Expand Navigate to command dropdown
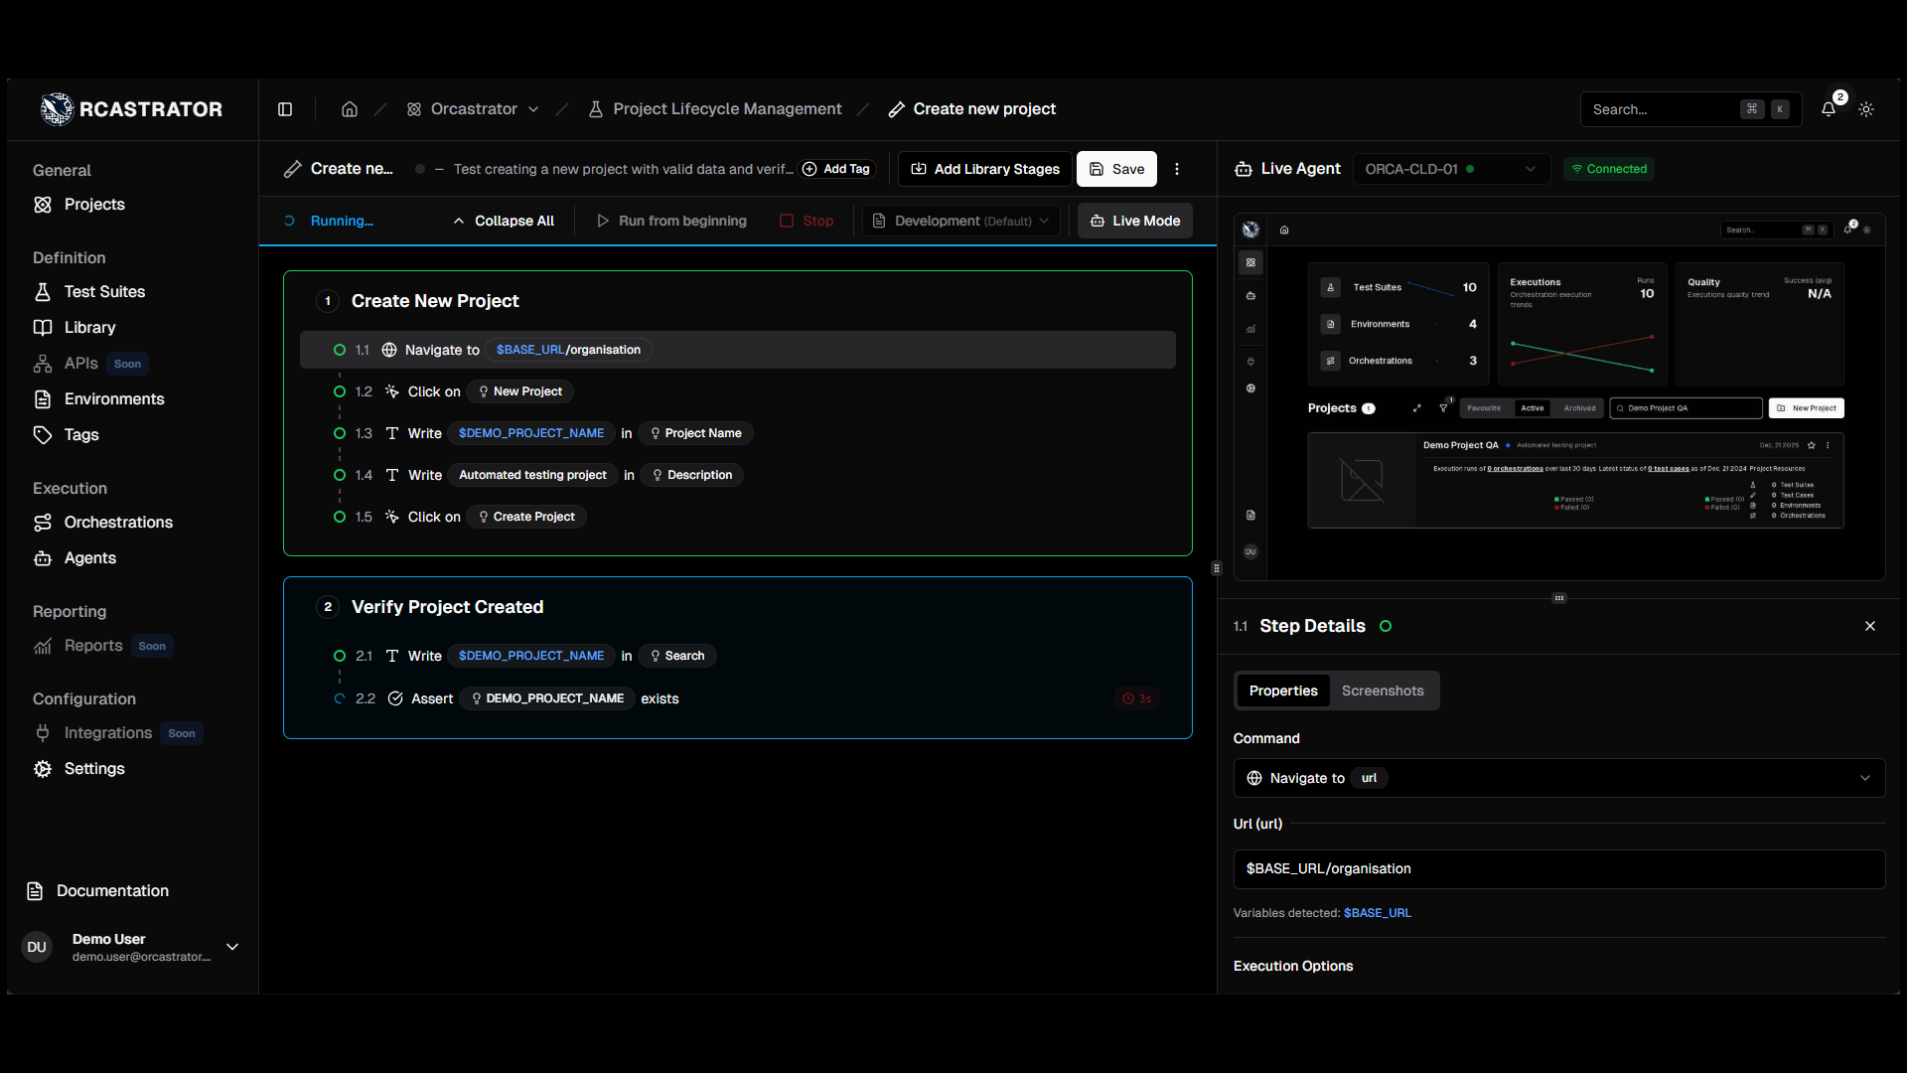 tap(1558, 778)
